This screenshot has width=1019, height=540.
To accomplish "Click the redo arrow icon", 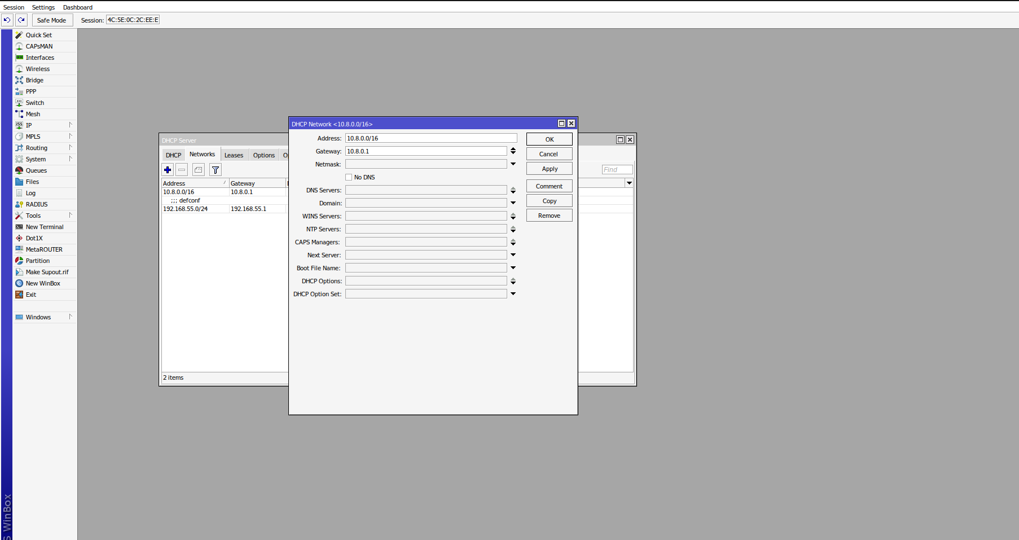I will 21,20.
